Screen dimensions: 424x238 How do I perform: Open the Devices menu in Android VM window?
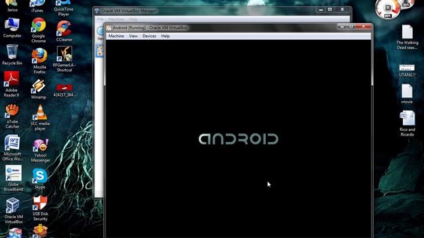tap(149, 36)
